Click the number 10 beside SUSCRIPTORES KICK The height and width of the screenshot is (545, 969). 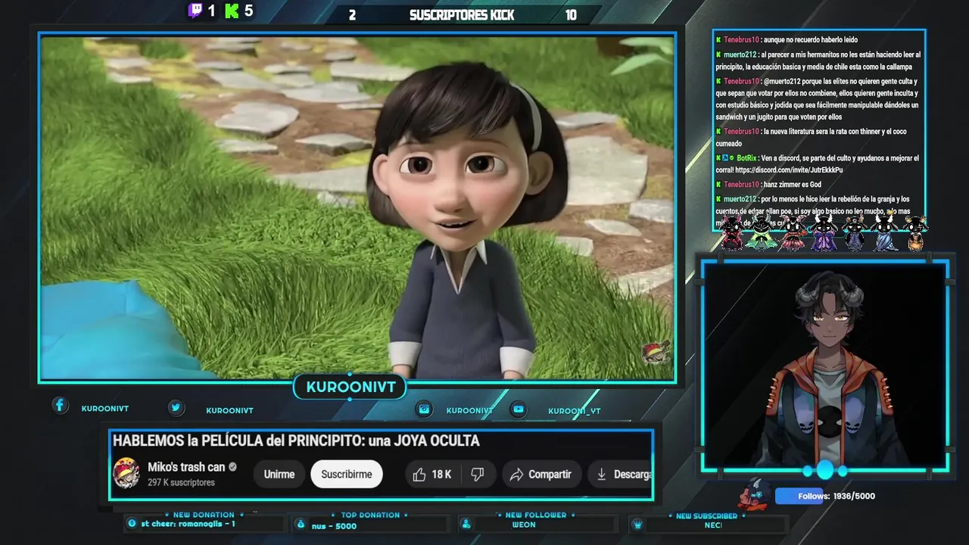click(571, 15)
